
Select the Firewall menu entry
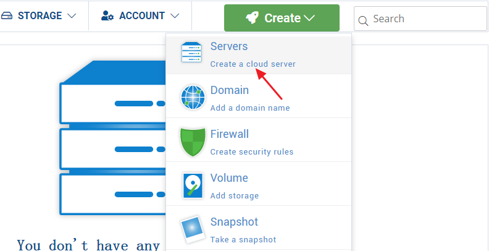coord(230,134)
